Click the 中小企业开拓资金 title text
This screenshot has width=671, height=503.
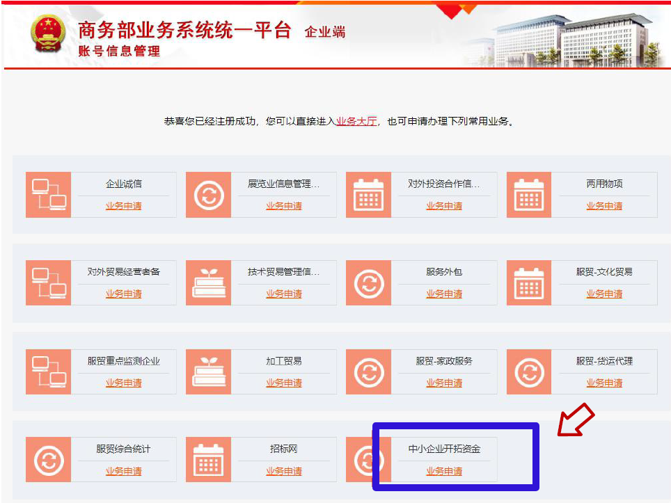444,449
